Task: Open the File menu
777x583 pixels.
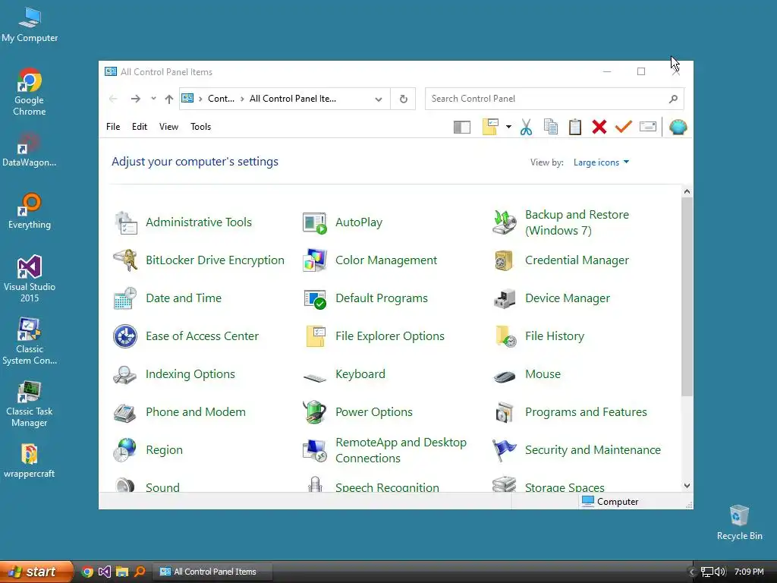Action: (x=113, y=127)
